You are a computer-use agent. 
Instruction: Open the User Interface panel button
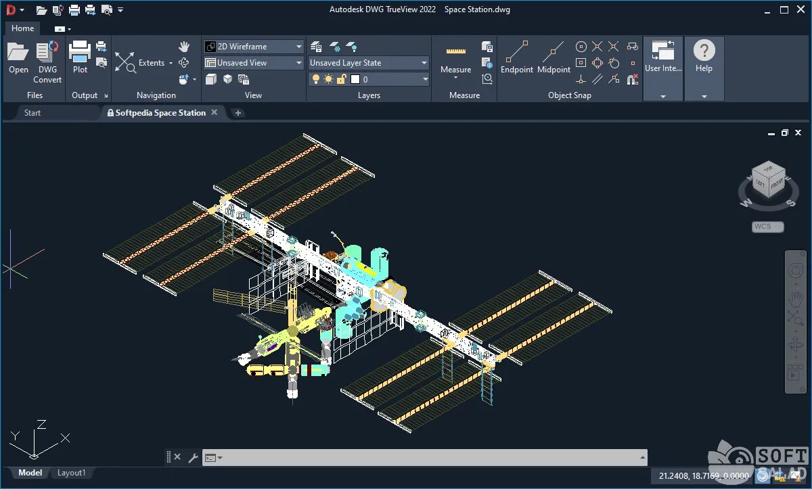pyautogui.click(x=663, y=68)
